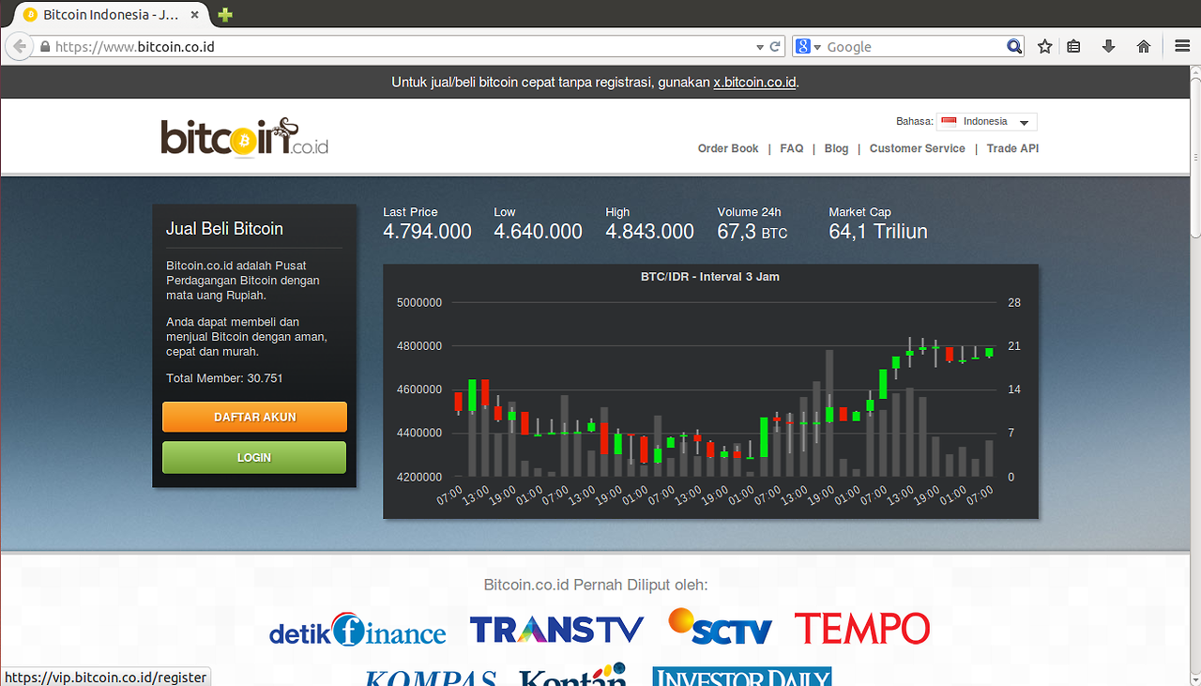This screenshot has height=686, width=1201.
Task: Click the 28 volume axis label
Action: [x=1014, y=303]
